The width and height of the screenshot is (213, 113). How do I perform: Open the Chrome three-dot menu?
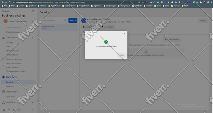pos(211,2)
